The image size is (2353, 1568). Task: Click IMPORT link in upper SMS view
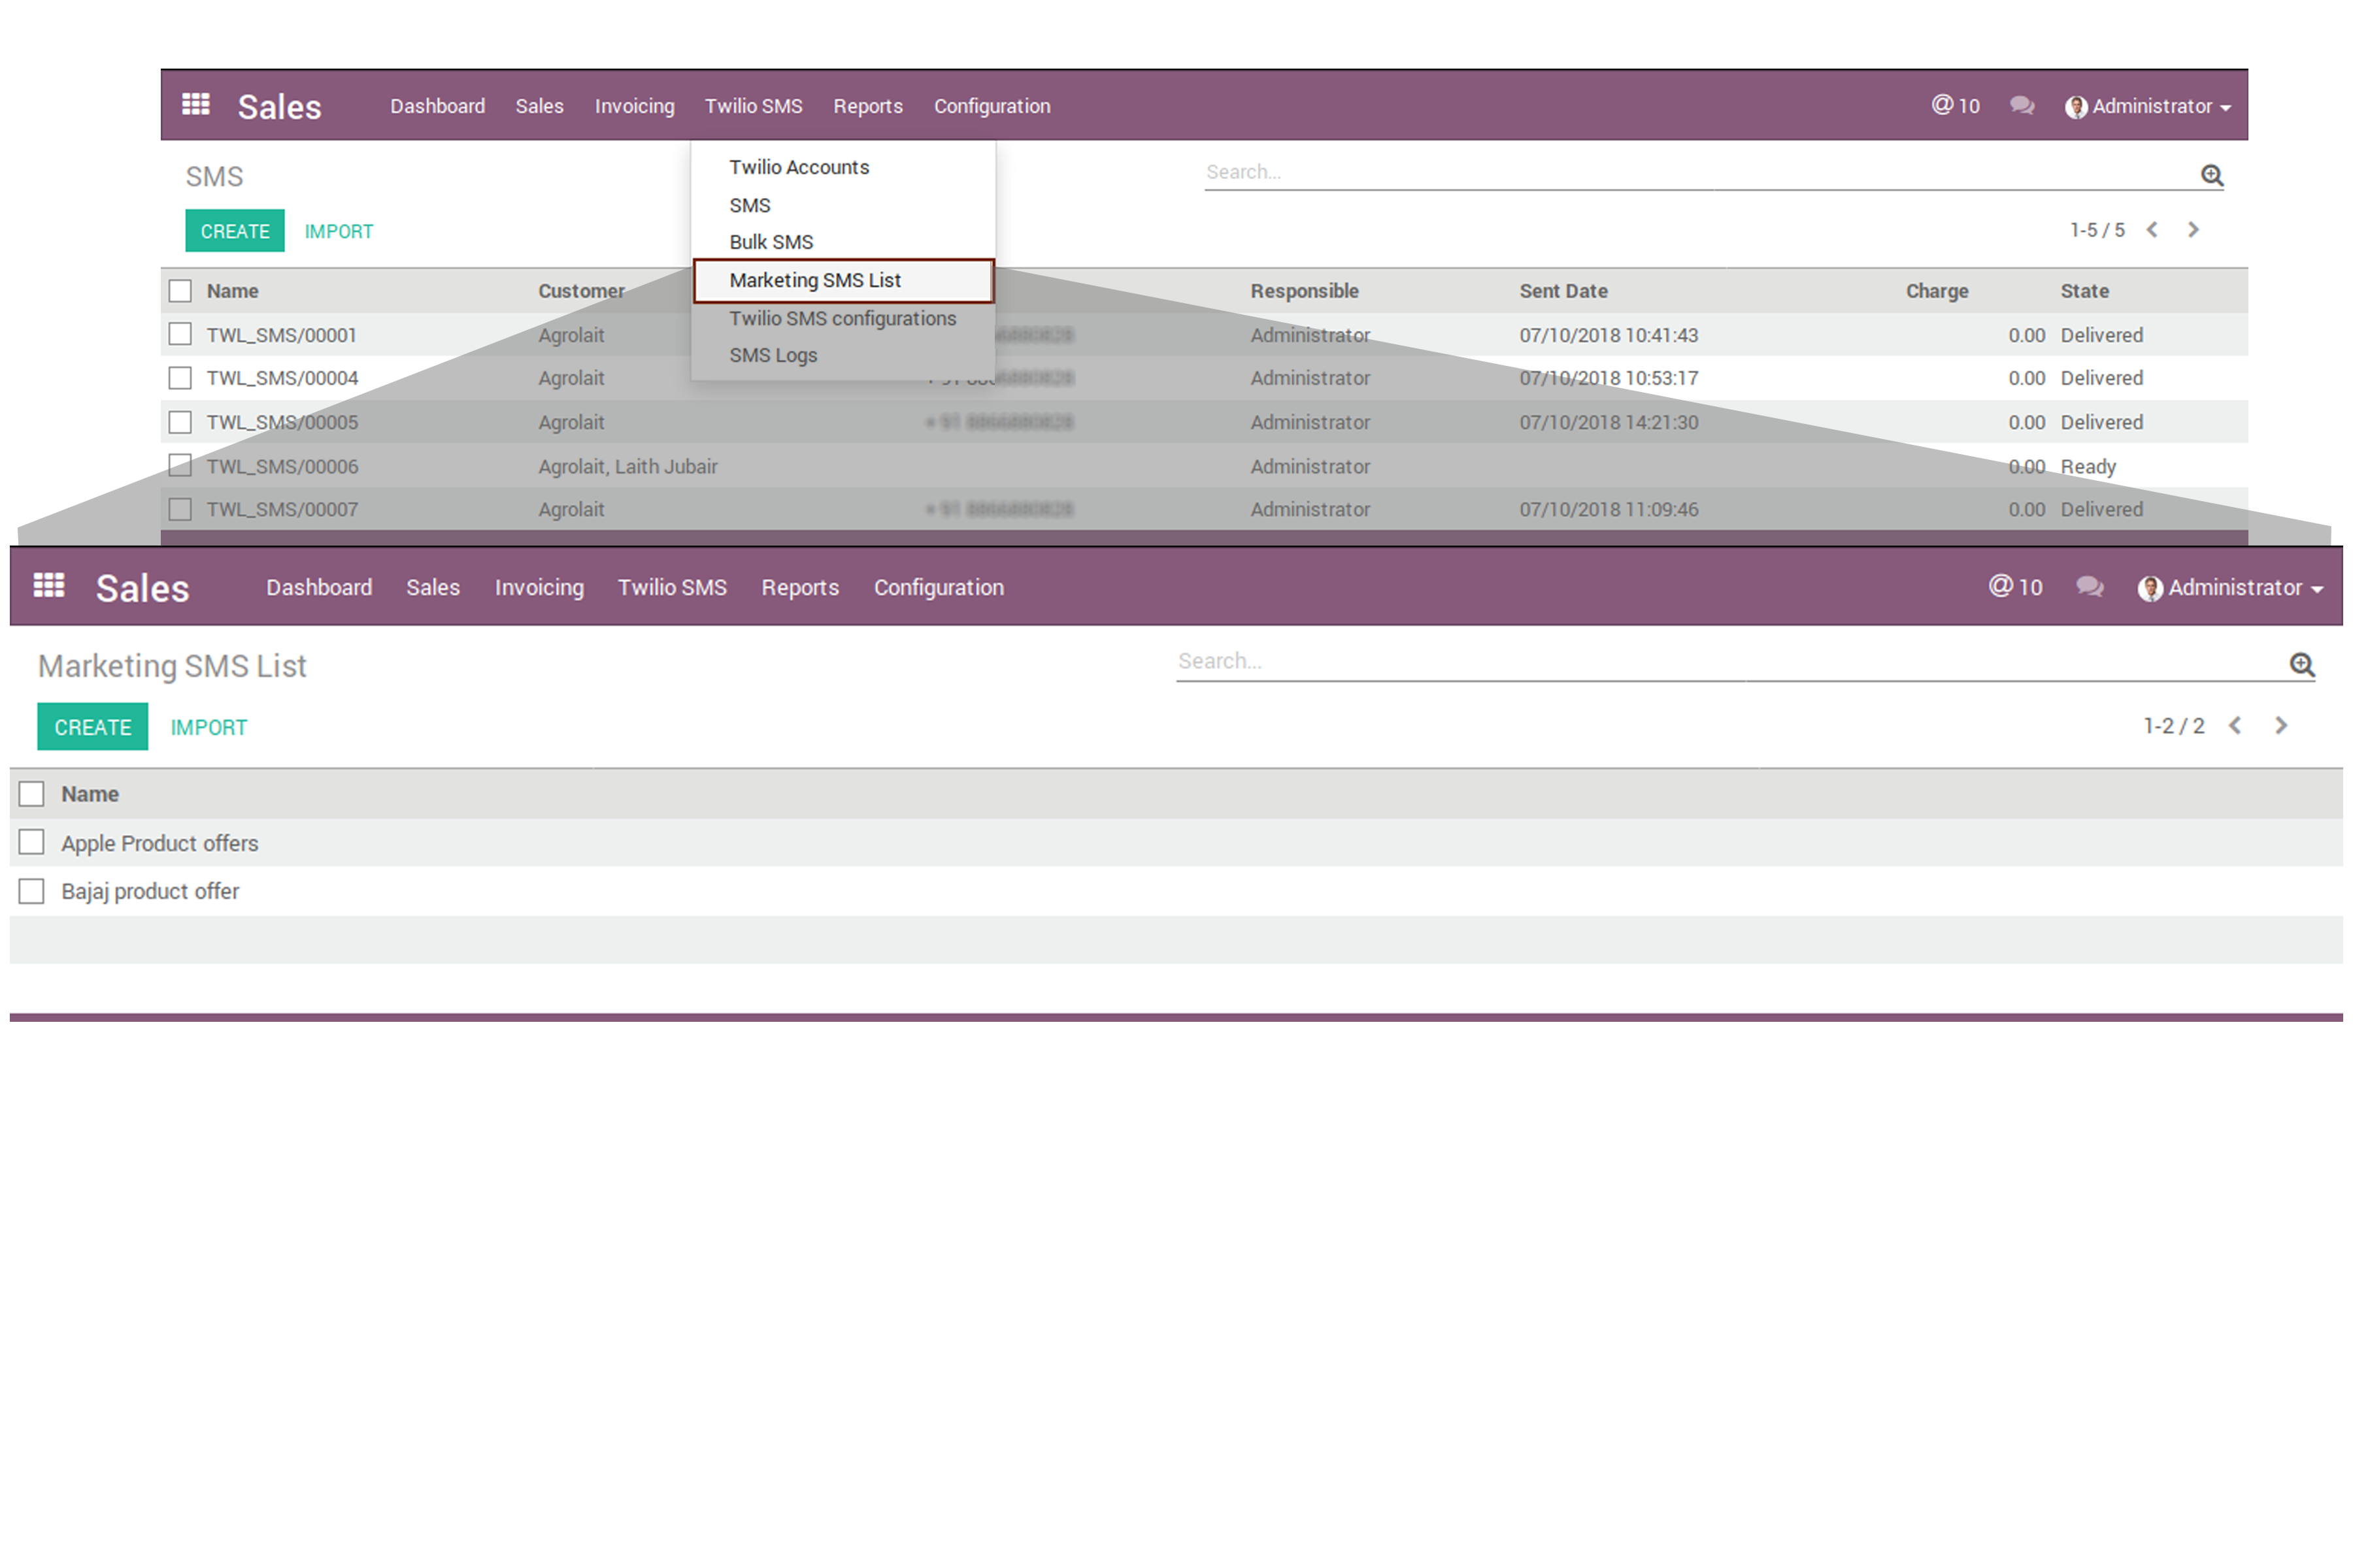coord(338,231)
